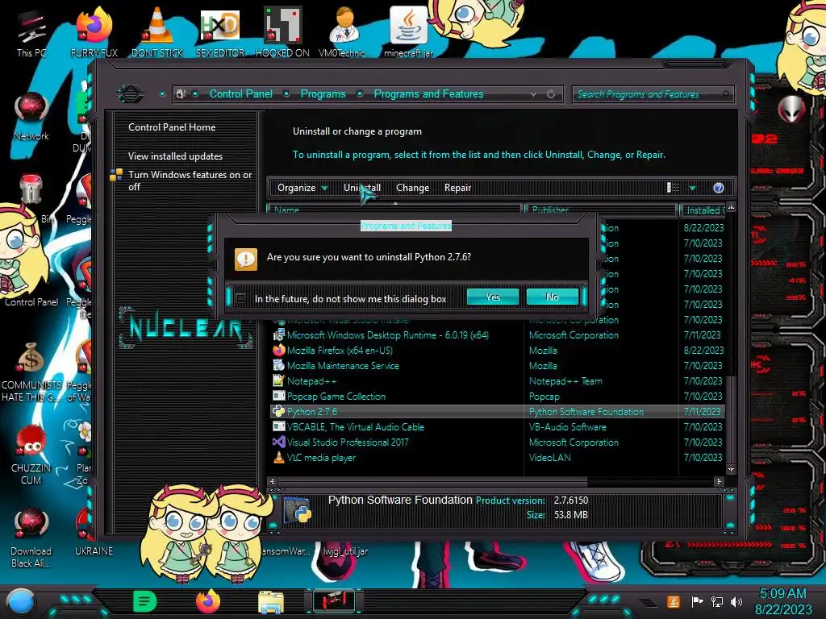
Task: Open File Explorer from the taskbar
Action: (x=271, y=602)
